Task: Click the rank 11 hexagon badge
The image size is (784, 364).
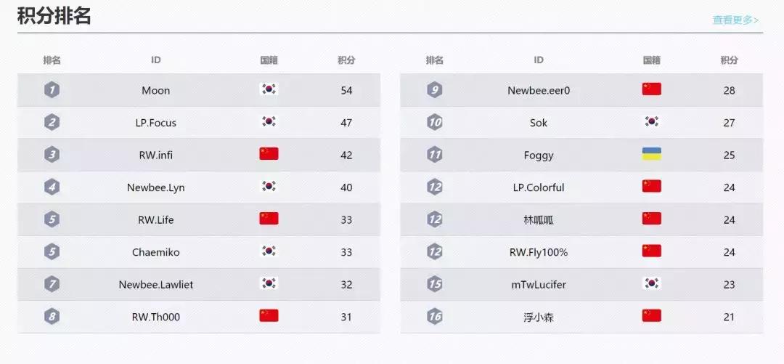Action: tap(435, 155)
